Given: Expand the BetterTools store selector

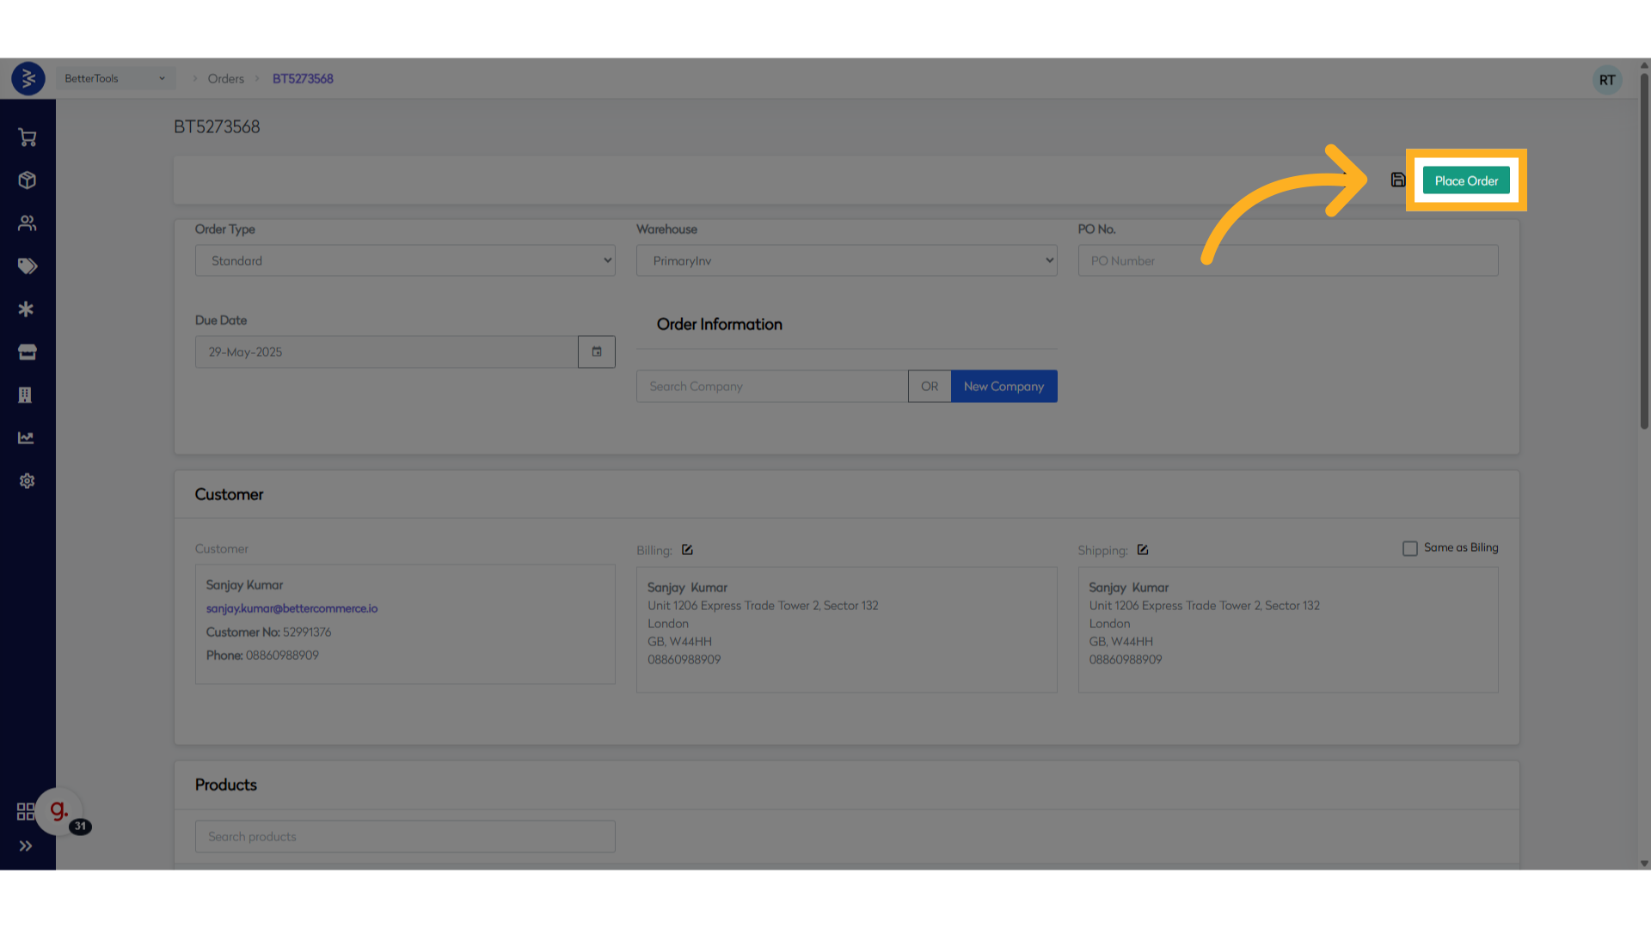Looking at the screenshot, I should pos(115,78).
